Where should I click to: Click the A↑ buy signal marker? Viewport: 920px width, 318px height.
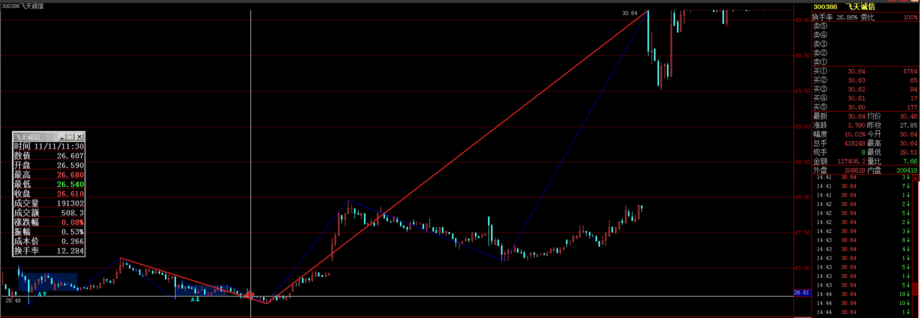(42, 294)
